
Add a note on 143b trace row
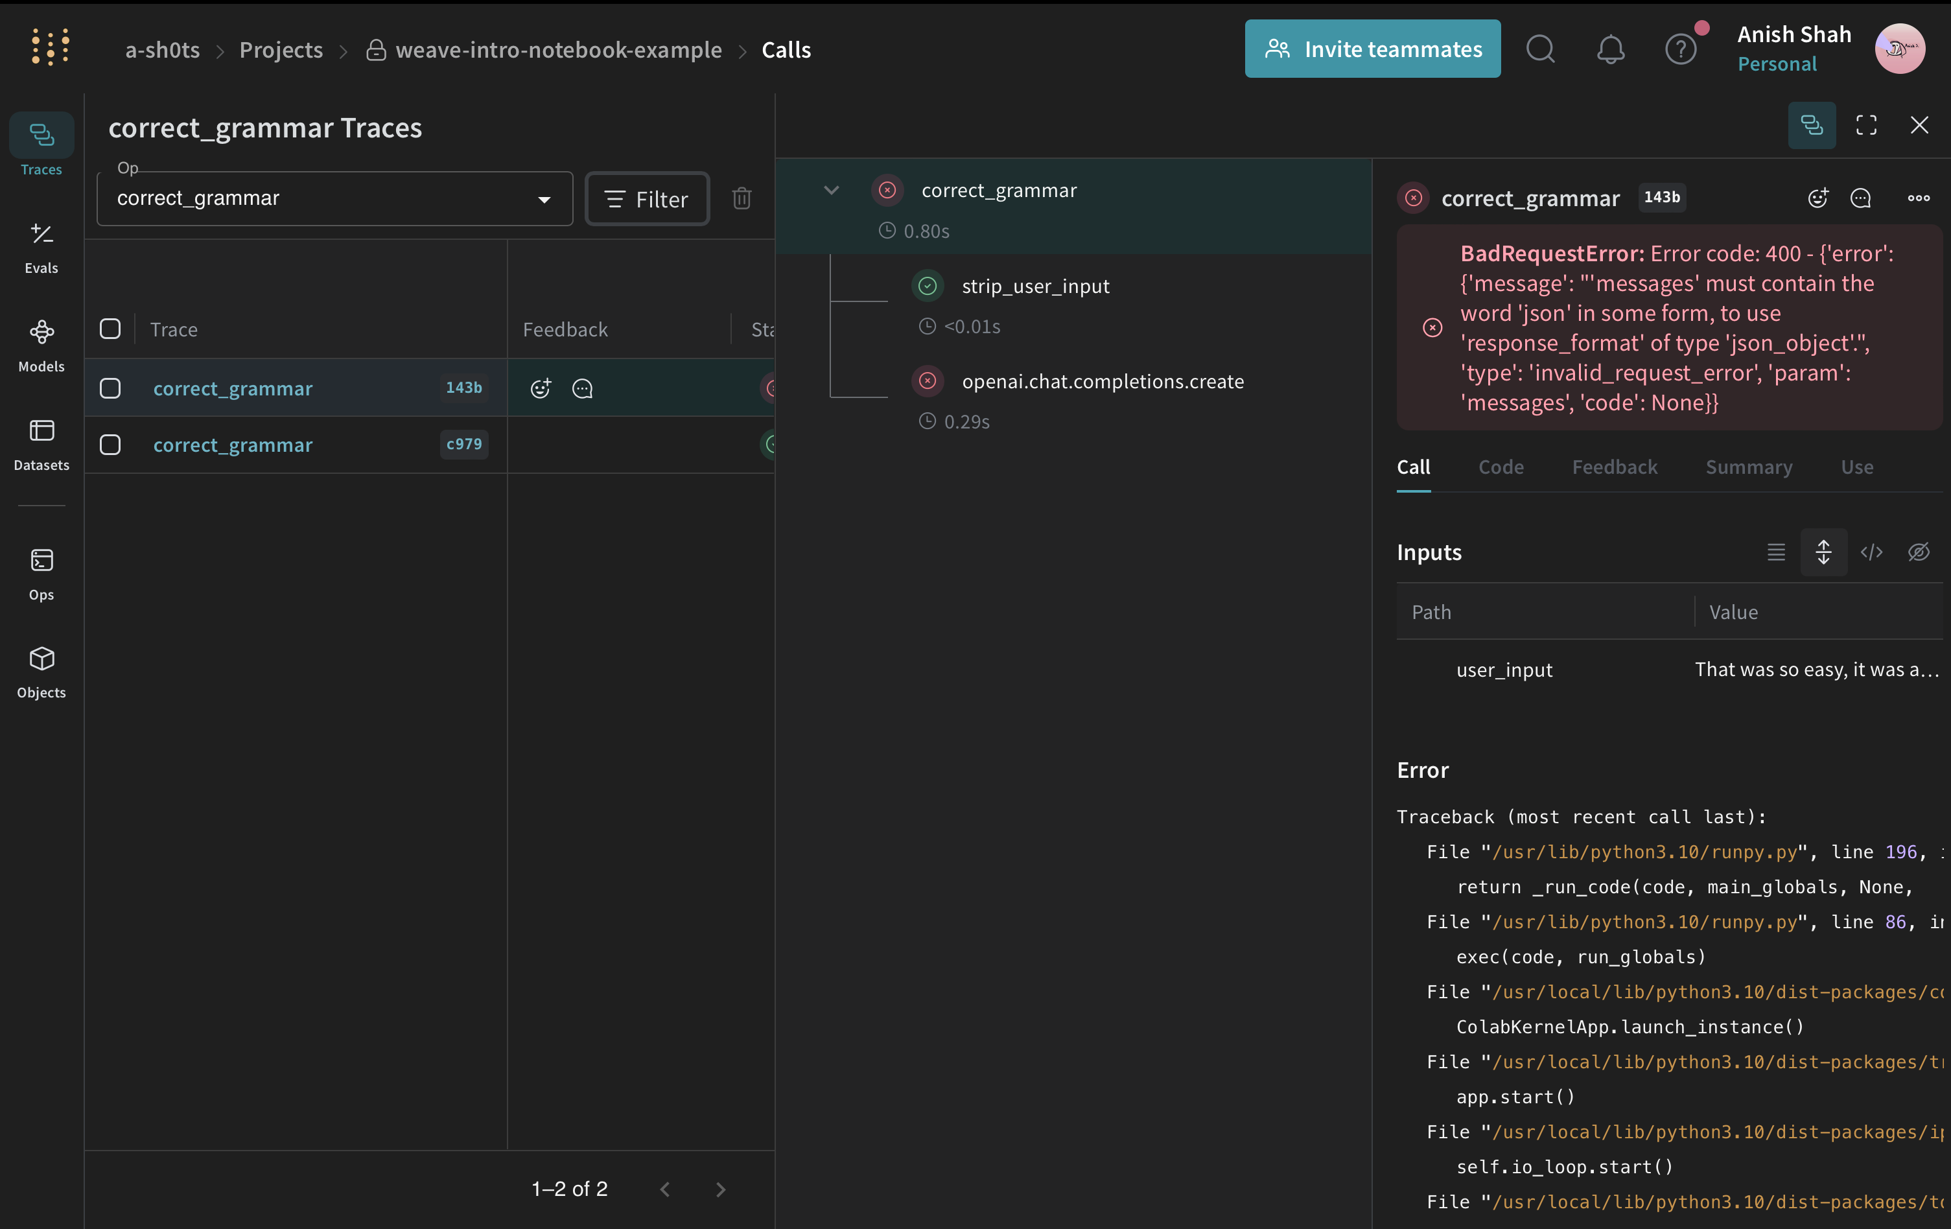coord(583,388)
